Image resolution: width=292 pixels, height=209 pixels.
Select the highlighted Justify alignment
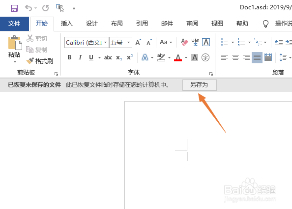click(x=257, y=57)
